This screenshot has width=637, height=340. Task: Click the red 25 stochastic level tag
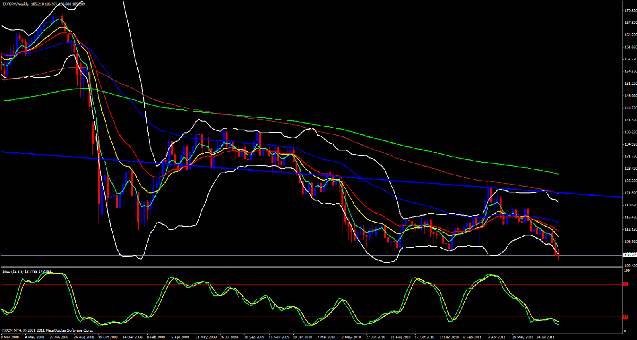click(625, 317)
